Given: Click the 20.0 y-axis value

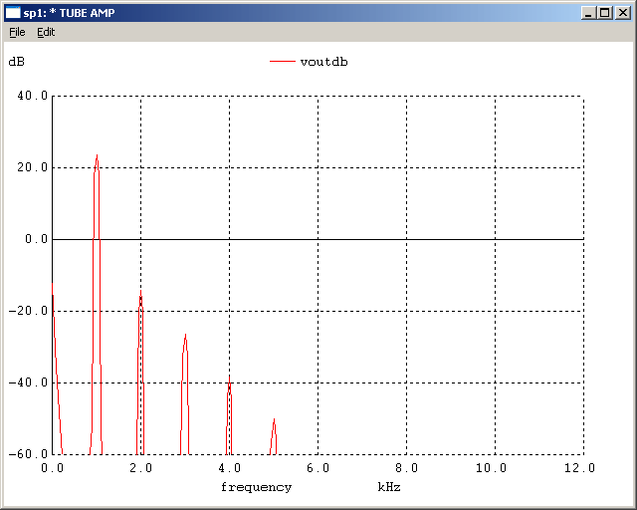Looking at the screenshot, I should tap(33, 167).
